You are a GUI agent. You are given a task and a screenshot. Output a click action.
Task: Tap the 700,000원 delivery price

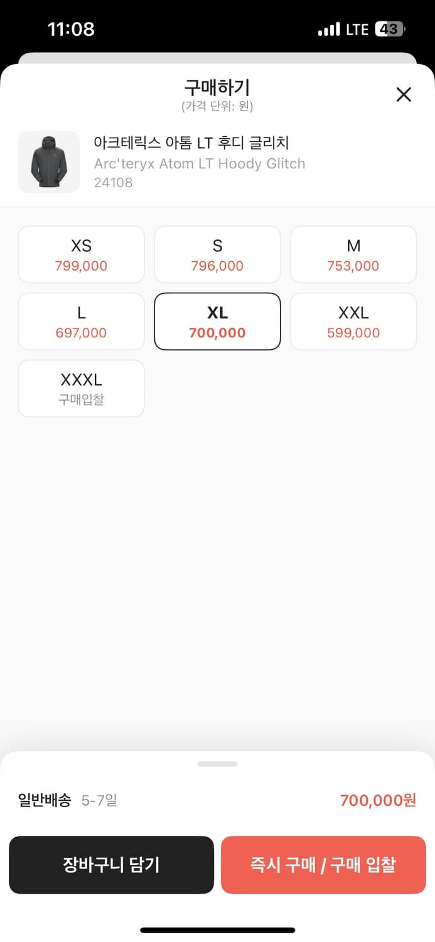coord(378,801)
